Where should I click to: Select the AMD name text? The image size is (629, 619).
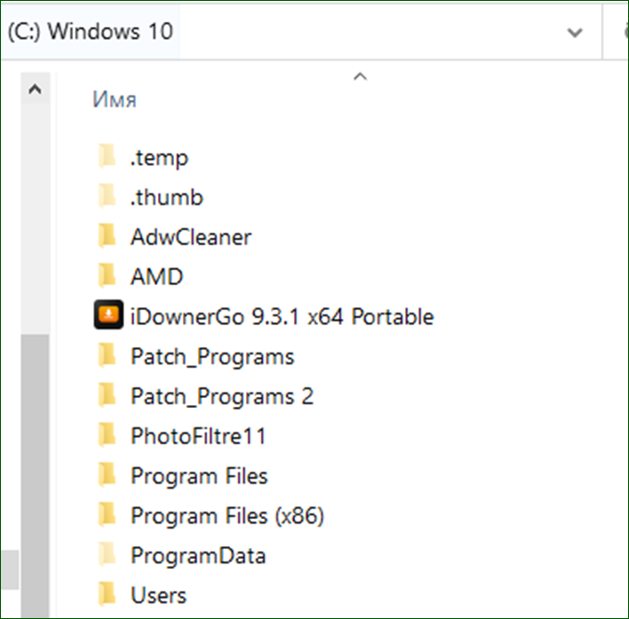(157, 277)
